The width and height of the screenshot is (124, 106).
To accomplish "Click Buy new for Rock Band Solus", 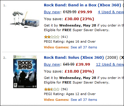I will pos(52,65).
